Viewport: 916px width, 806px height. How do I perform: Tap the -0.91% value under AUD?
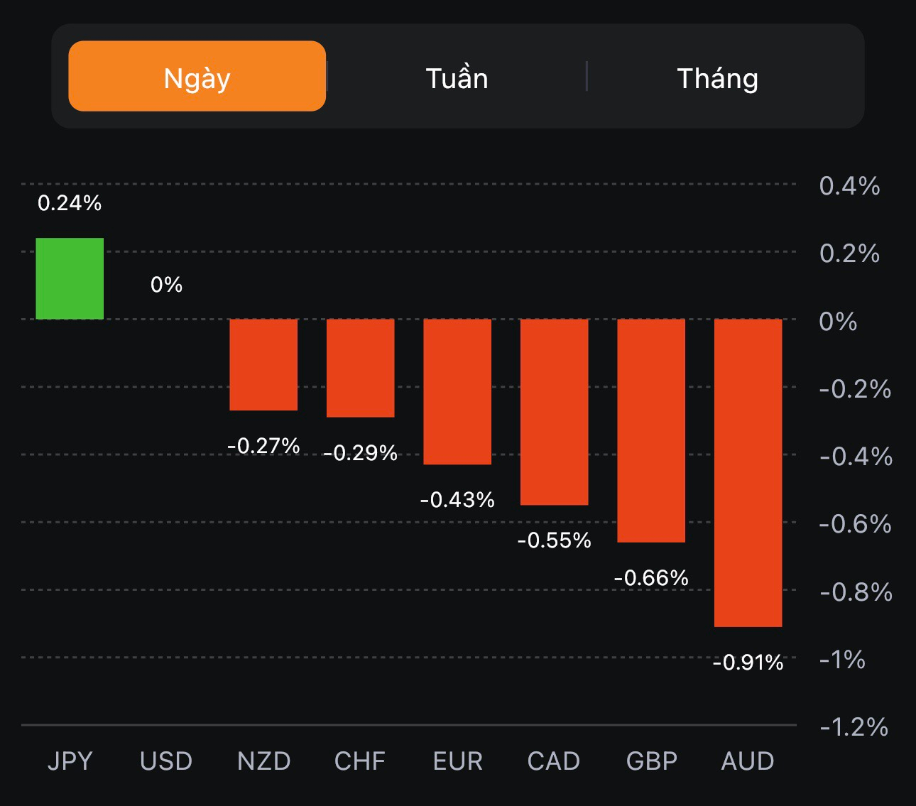tap(748, 663)
